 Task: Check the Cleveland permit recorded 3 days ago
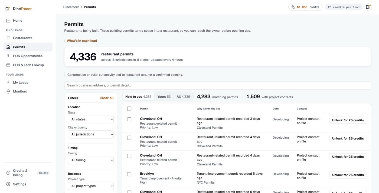(129, 119)
